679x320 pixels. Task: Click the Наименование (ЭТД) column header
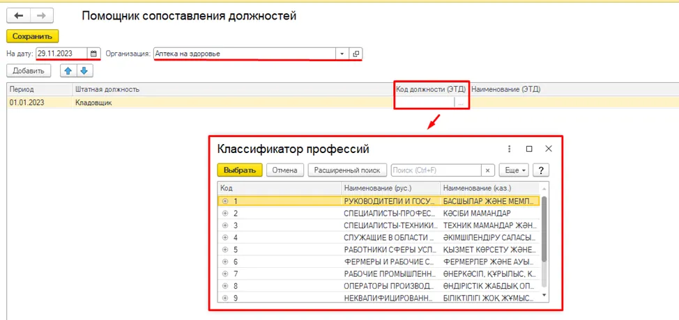pyautogui.click(x=573, y=90)
